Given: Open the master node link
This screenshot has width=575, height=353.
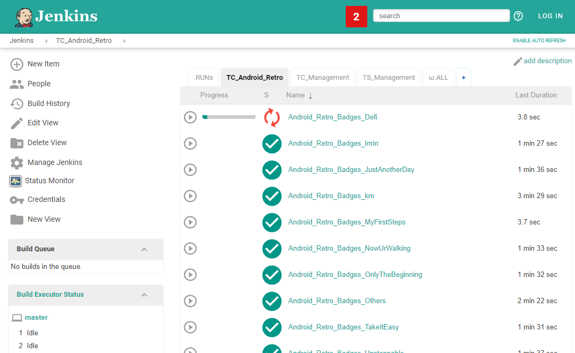Looking at the screenshot, I should coord(37,318).
